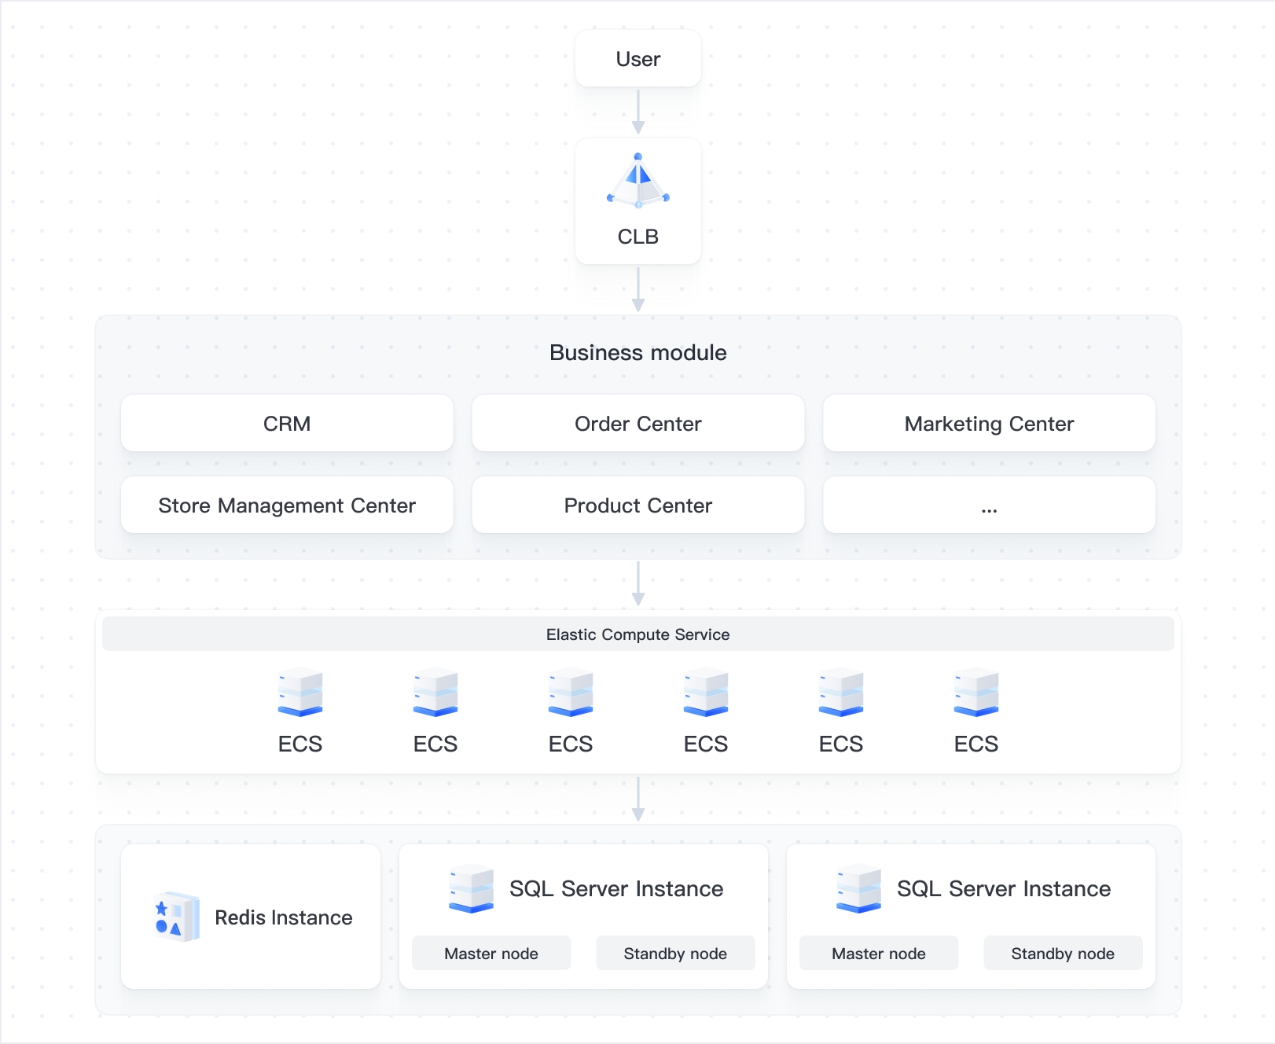1275x1044 pixels.
Task: Click Master node of right SQL Server
Action: (x=879, y=954)
